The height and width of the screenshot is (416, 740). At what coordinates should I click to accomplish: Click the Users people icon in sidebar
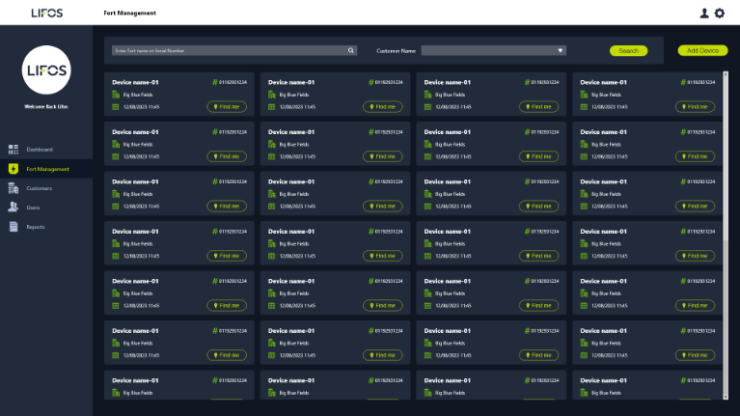click(14, 208)
